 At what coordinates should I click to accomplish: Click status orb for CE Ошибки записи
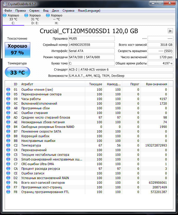[x=8, y=173]
